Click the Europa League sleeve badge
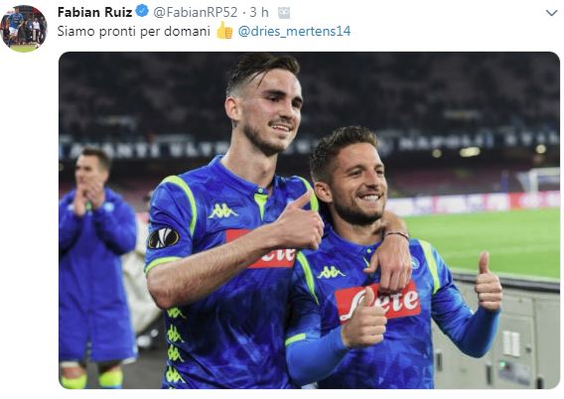Viewport: 564px width, 399px height. pyautogui.click(x=163, y=238)
